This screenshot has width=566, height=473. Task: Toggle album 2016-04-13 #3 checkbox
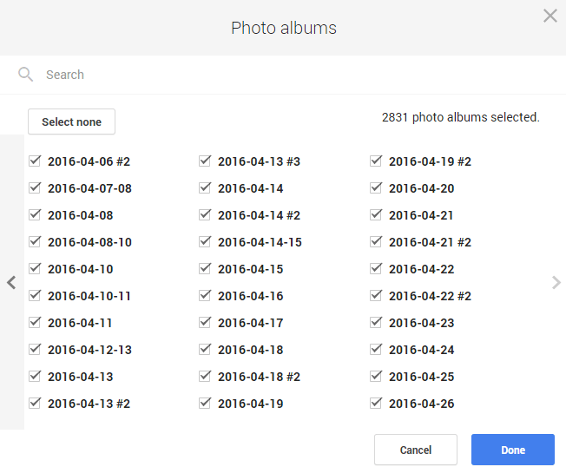[x=206, y=161]
